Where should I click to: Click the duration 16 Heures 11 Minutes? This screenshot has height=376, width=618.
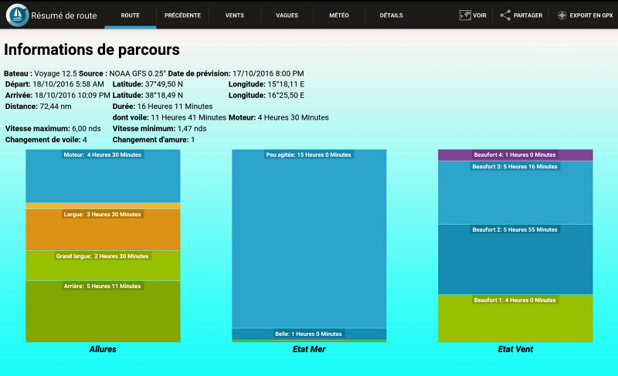(x=175, y=107)
